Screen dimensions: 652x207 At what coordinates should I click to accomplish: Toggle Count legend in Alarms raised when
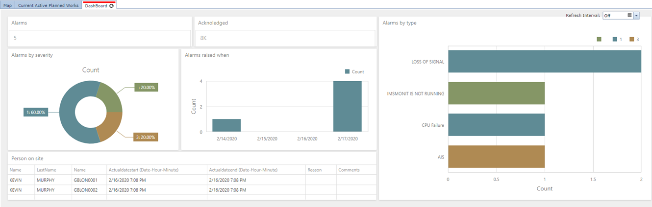pos(348,71)
